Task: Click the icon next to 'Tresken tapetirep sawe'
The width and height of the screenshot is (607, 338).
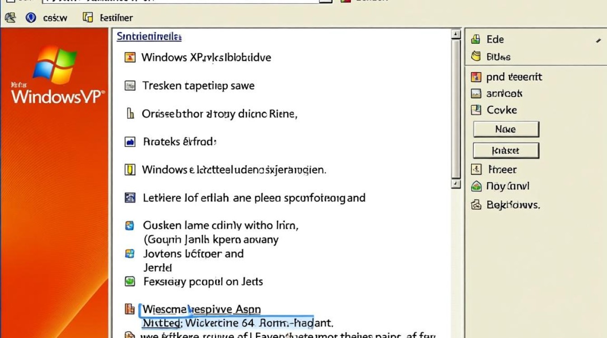Action: 130,86
